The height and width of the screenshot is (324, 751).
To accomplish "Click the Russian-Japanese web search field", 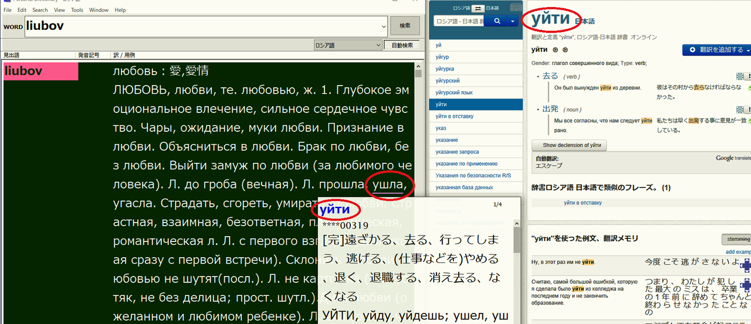I will (x=458, y=21).
